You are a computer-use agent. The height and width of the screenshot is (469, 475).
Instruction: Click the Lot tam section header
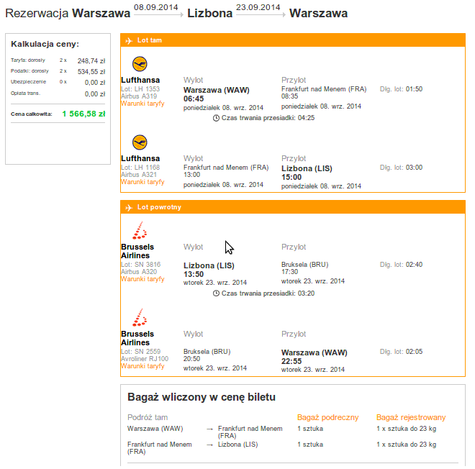point(293,40)
